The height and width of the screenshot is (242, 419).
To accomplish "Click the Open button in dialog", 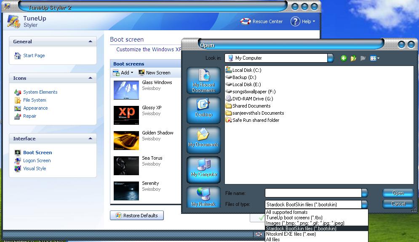I will (398, 193).
